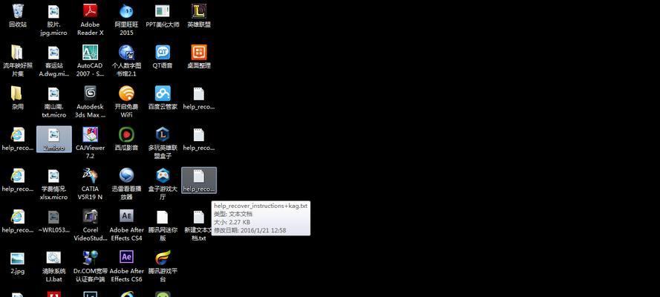Select the 胶片.jpg.micro file
This screenshot has height=297, width=660.
[53, 20]
